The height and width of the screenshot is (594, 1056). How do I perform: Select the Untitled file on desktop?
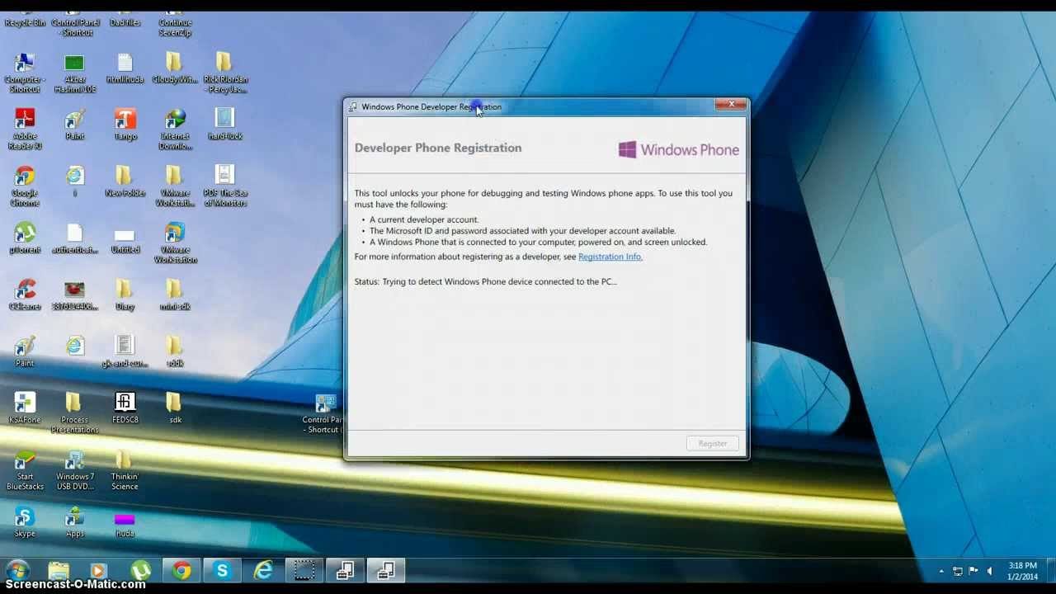[125, 239]
